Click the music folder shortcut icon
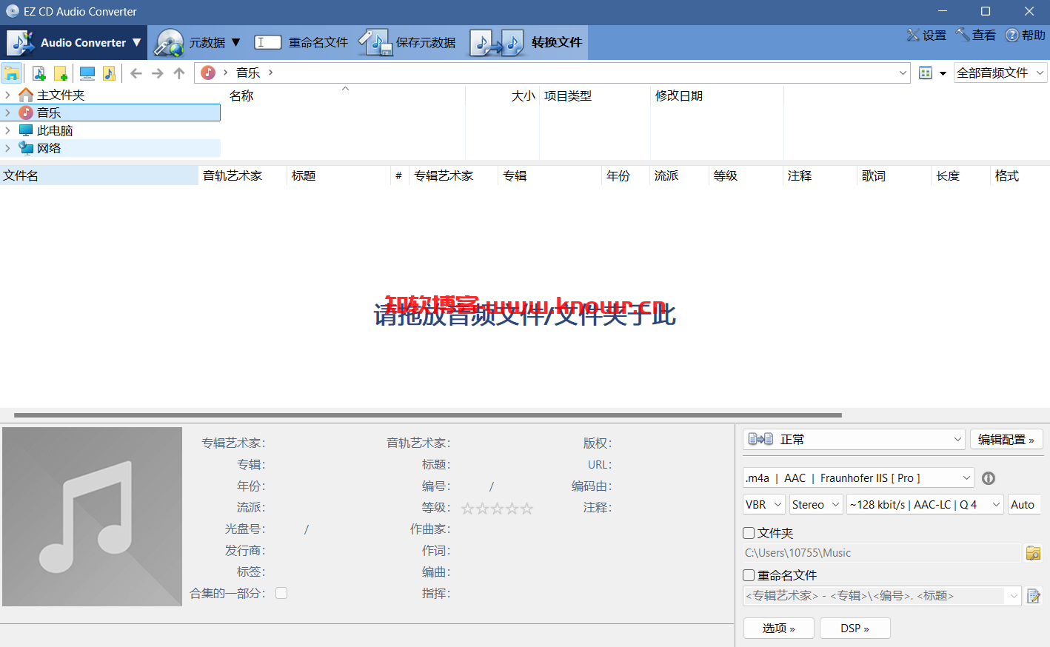Viewport: 1050px width, 647px height. [109, 73]
